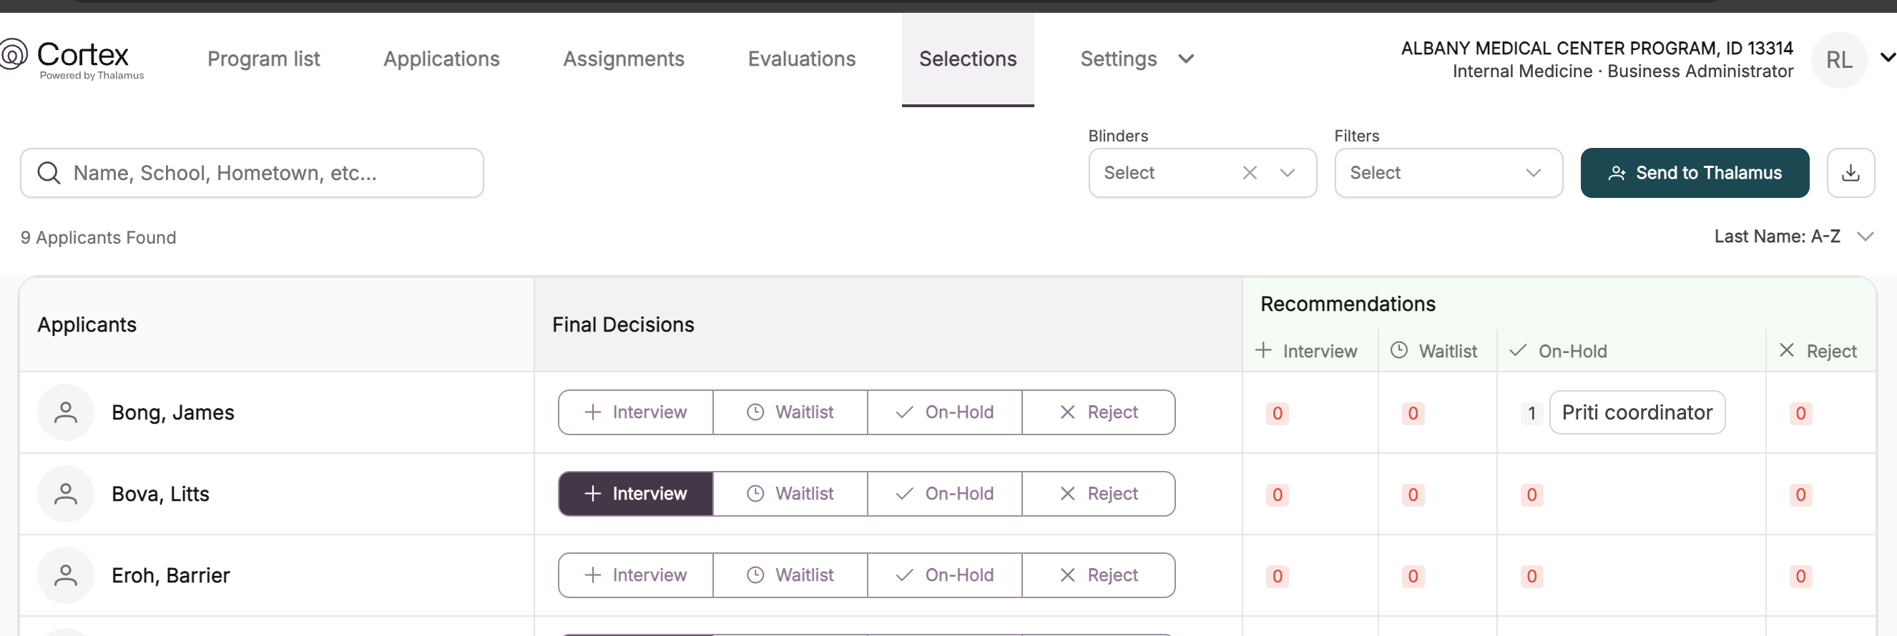Toggle selected Interview for Bova, Litts
The height and width of the screenshot is (636, 1897).
click(x=635, y=494)
